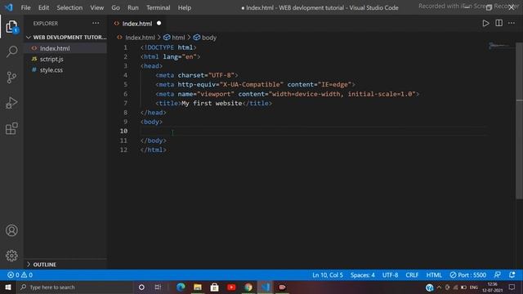This screenshot has width=523, height=294.
Task: Click the closing </html> tag on line 12
Action: [153, 150]
